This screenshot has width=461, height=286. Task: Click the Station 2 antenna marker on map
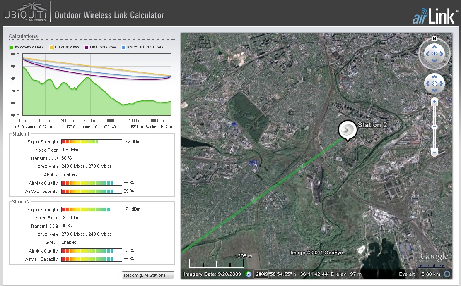click(x=347, y=130)
